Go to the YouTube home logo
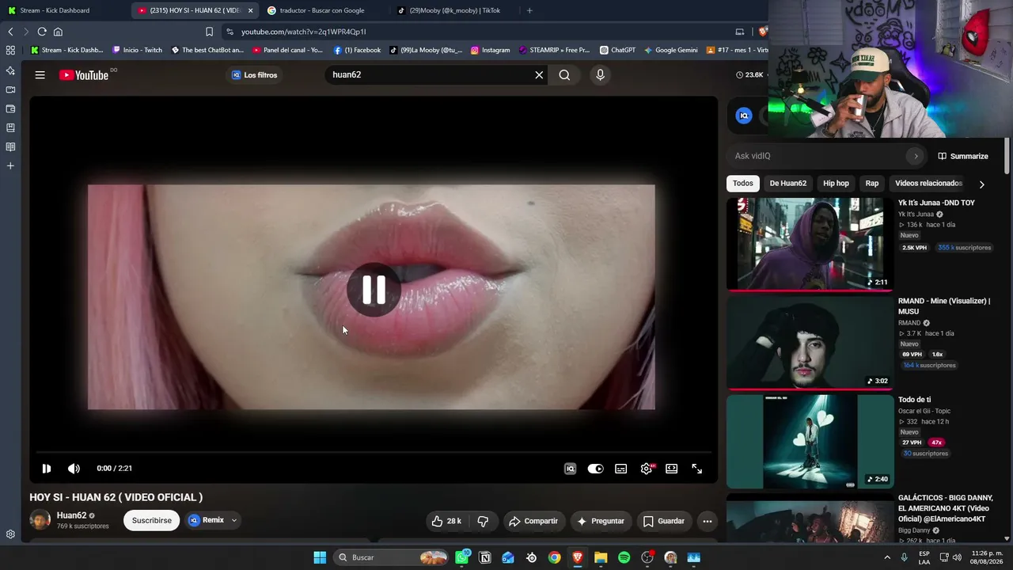 [84, 75]
